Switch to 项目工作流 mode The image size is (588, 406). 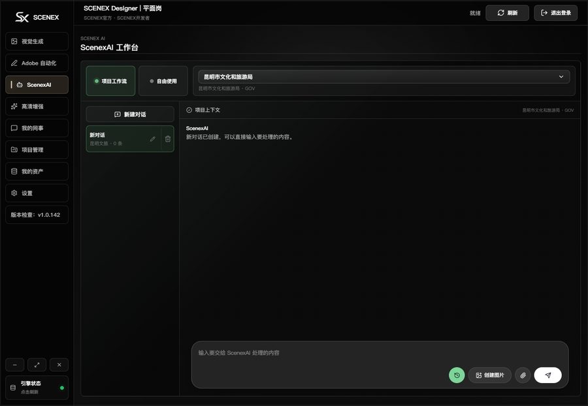(x=110, y=81)
